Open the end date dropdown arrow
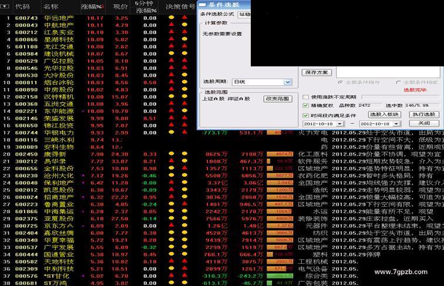Viewport: 444px width, 286px height. point(396,124)
